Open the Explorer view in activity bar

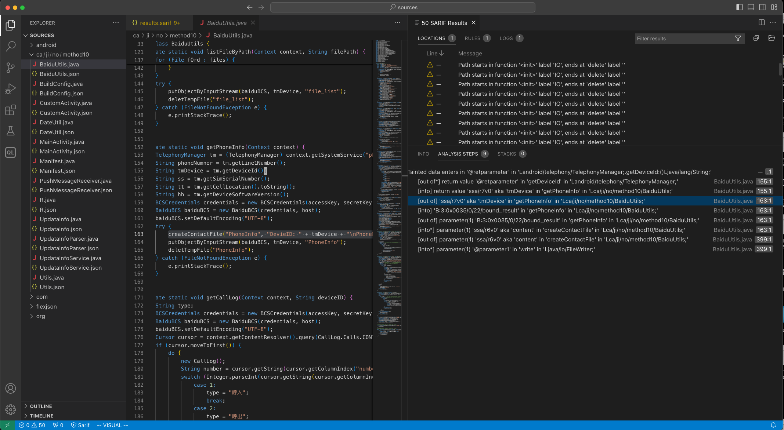(x=11, y=25)
